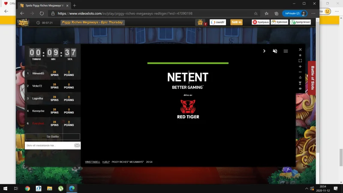Open Edge settings and more menu

(x=313, y=13)
